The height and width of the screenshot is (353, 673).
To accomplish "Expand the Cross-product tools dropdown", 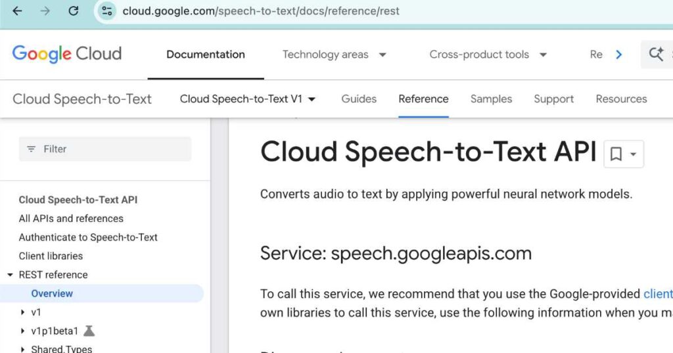I will pyautogui.click(x=488, y=54).
